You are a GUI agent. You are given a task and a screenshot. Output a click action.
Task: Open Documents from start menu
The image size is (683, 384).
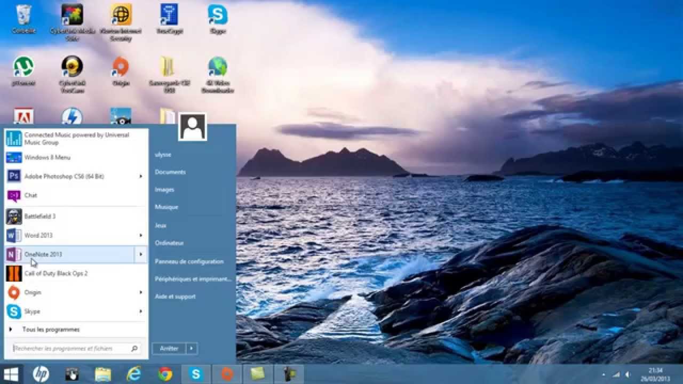(170, 172)
